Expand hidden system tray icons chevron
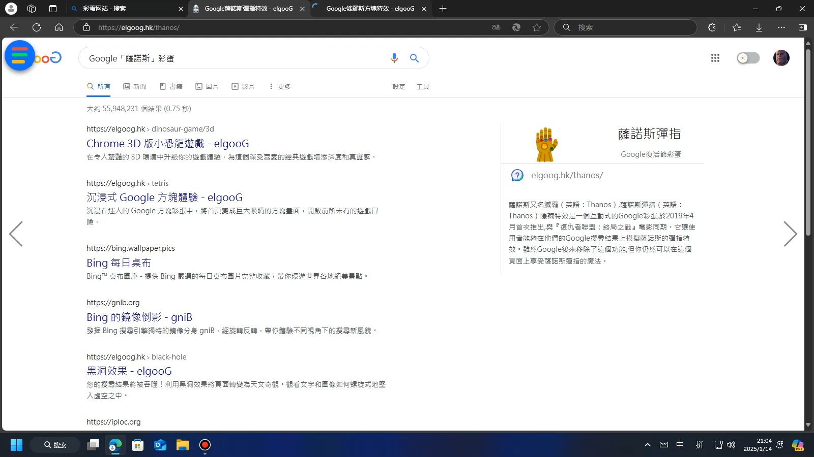 pos(647,445)
